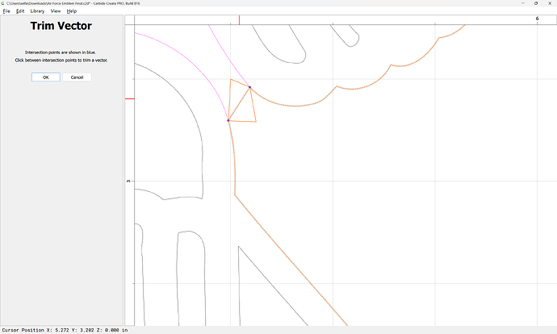
Task: Open the Library menu
Action: tap(37, 11)
